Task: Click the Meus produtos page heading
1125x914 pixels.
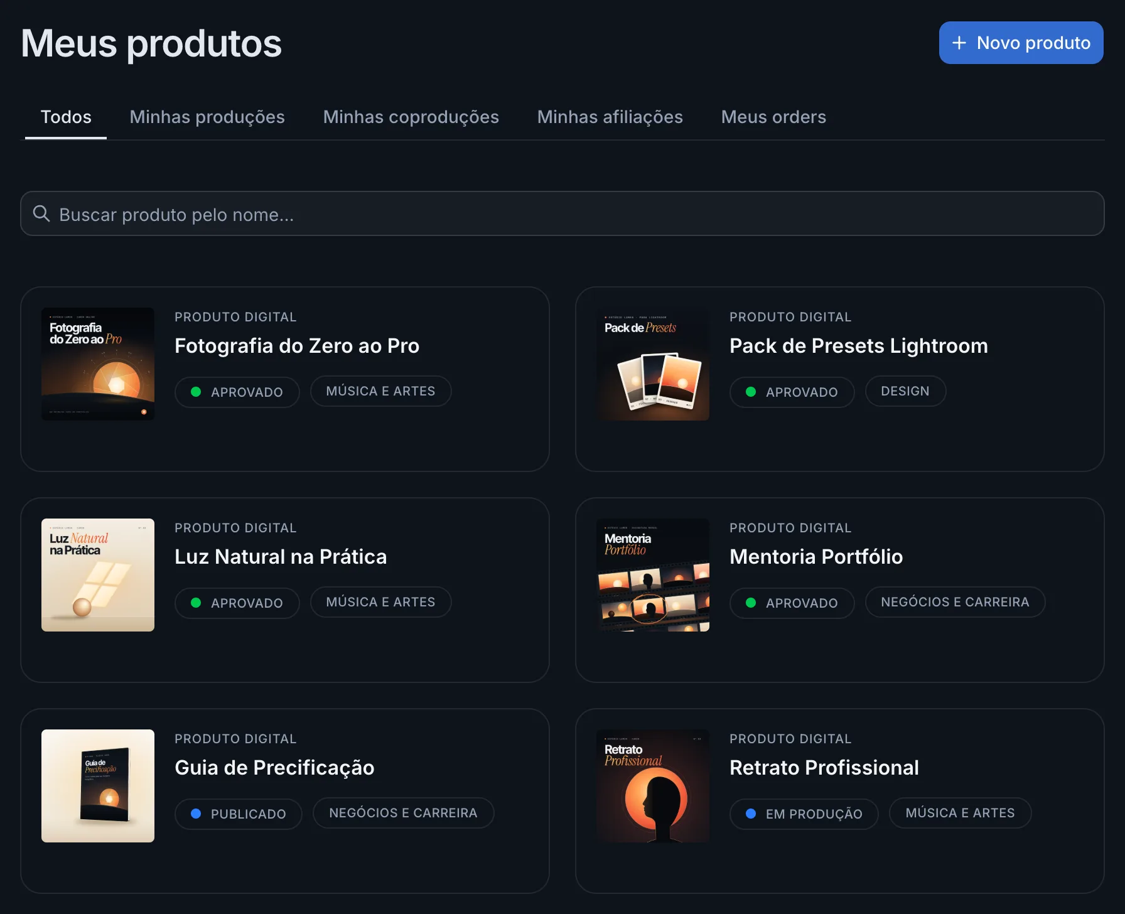Action: pyautogui.click(x=151, y=44)
